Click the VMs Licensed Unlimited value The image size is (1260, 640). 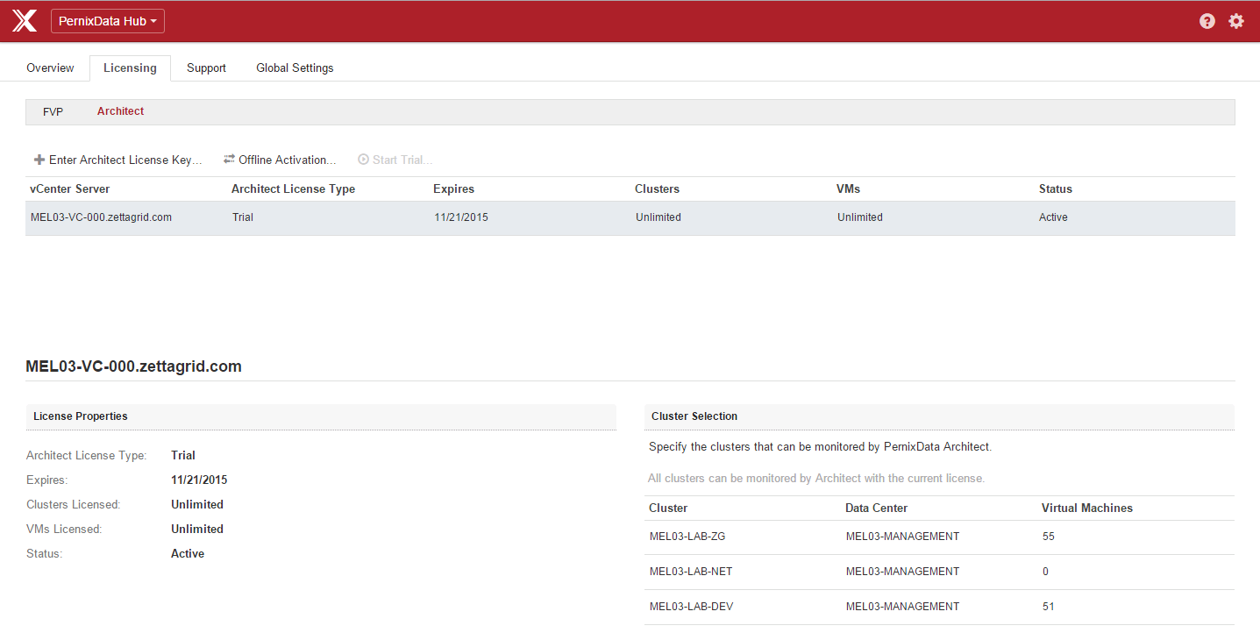197,530
